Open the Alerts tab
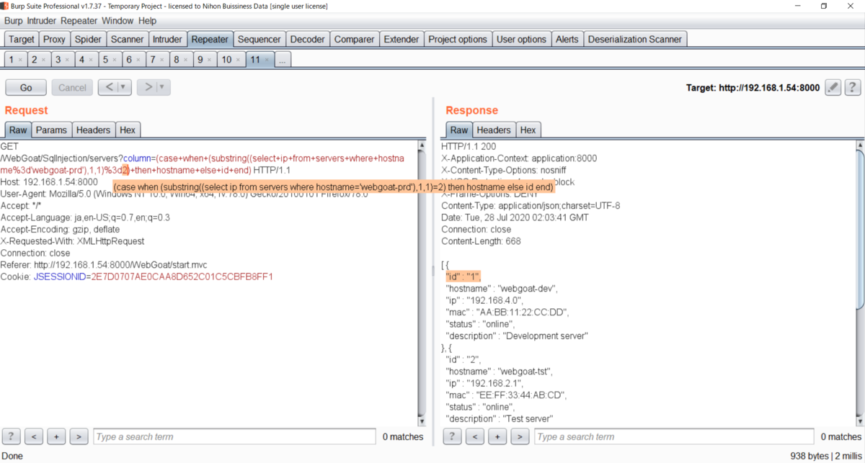The height and width of the screenshot is (463, 865). pos(567,39)
